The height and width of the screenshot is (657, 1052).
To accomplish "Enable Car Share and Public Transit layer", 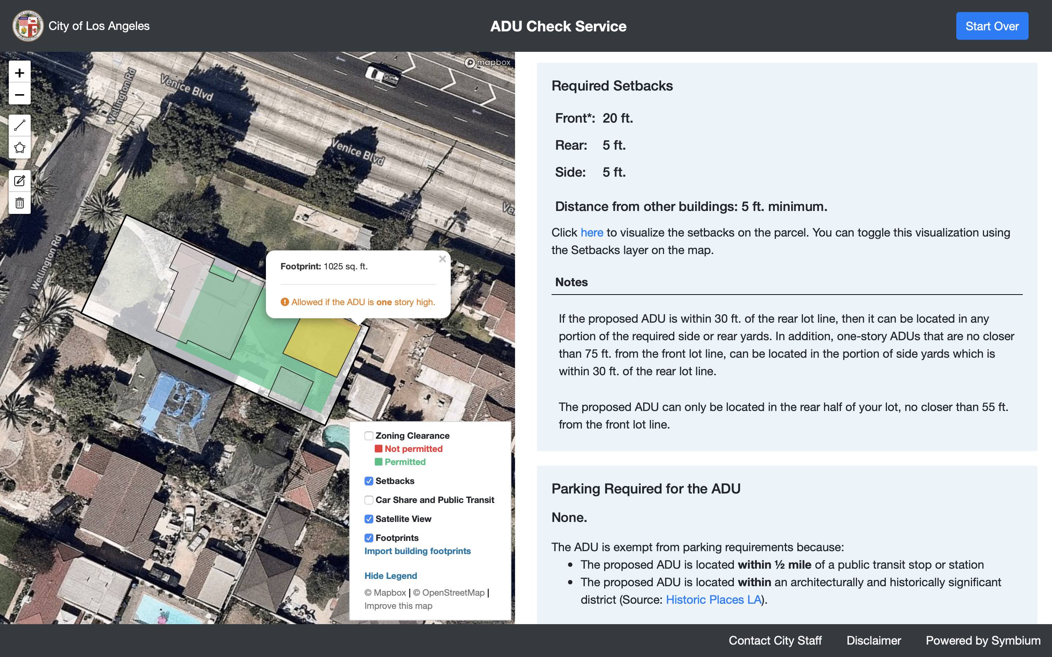I will tap(369, 500).
